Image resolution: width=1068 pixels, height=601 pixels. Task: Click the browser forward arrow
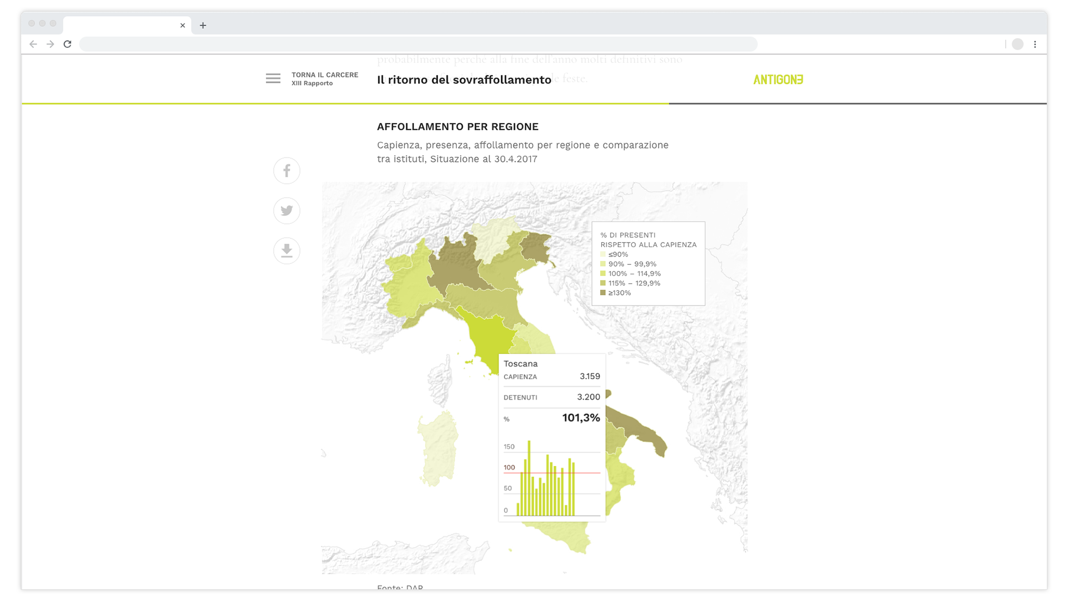51,44
